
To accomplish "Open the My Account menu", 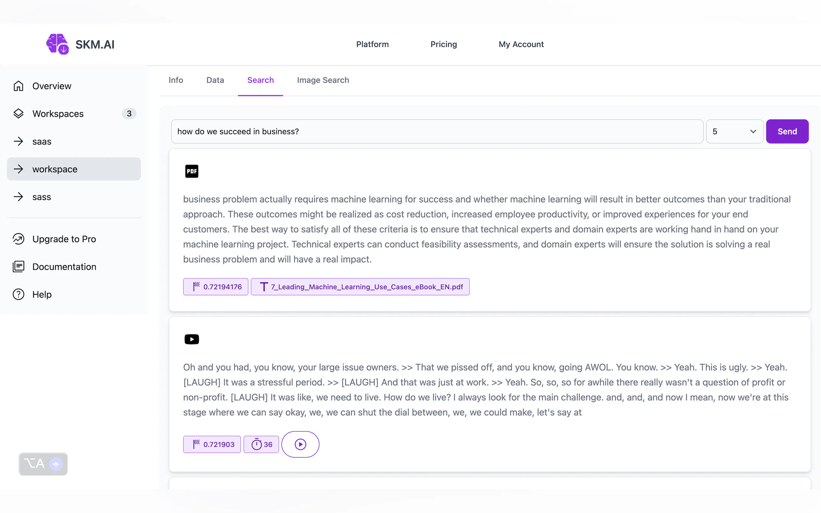I will tap(521, 45).
